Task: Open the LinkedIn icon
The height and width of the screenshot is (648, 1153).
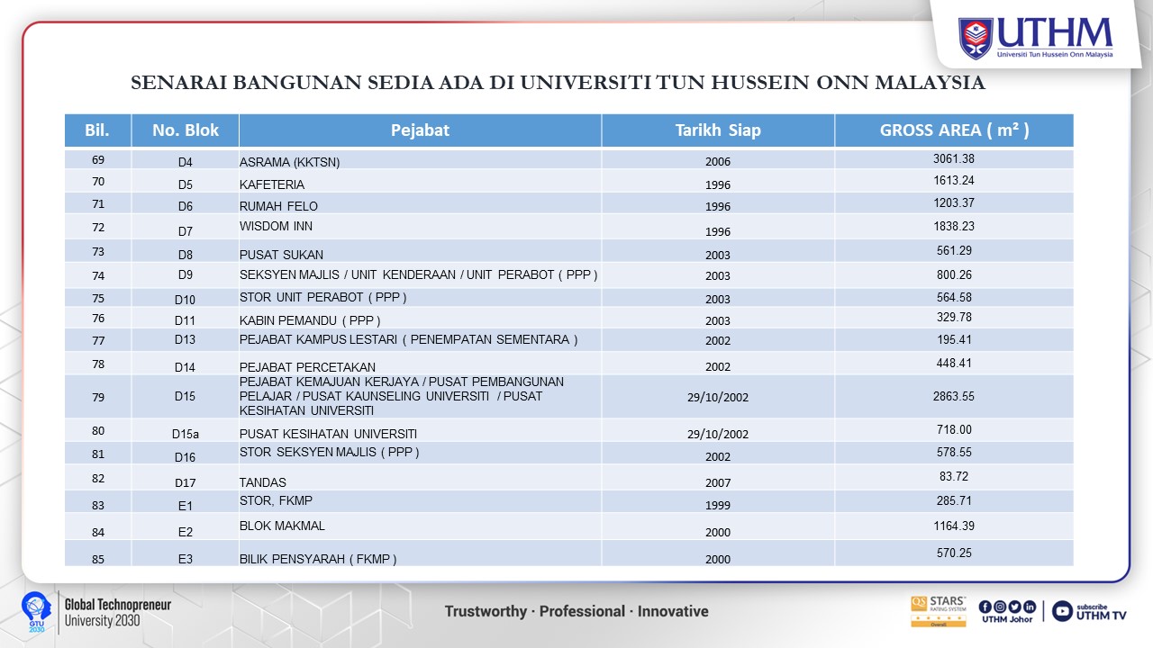Action: 1029,606
